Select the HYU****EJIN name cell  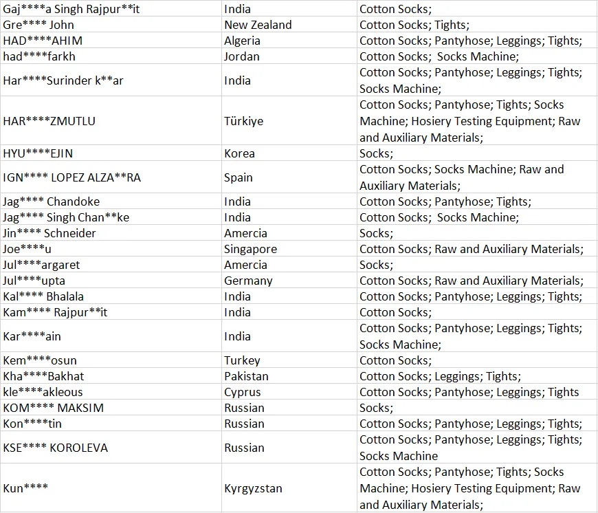111,153
